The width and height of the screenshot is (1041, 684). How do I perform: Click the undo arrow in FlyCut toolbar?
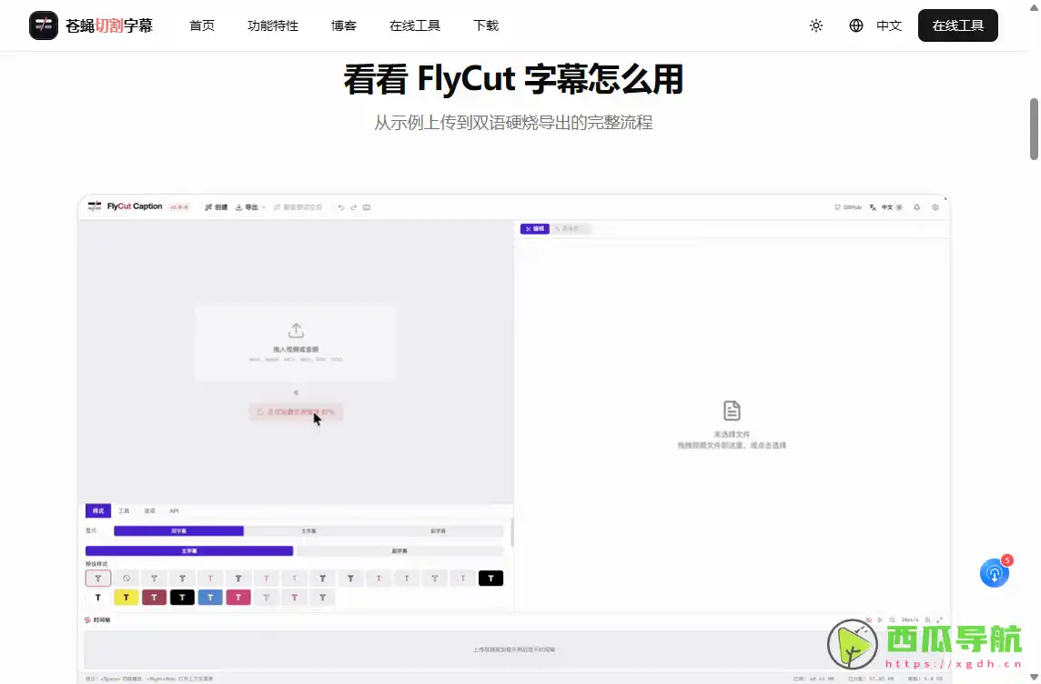[341, 207]
